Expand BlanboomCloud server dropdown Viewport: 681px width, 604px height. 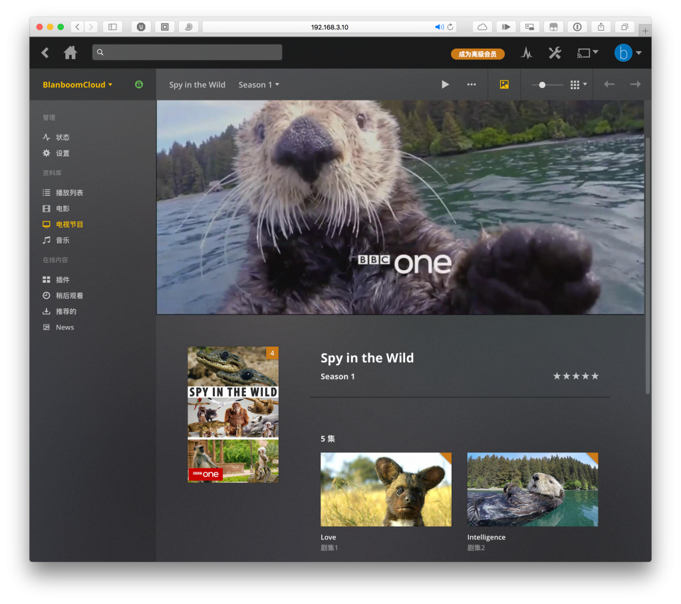pyautogui.click(x=77, y=84)
